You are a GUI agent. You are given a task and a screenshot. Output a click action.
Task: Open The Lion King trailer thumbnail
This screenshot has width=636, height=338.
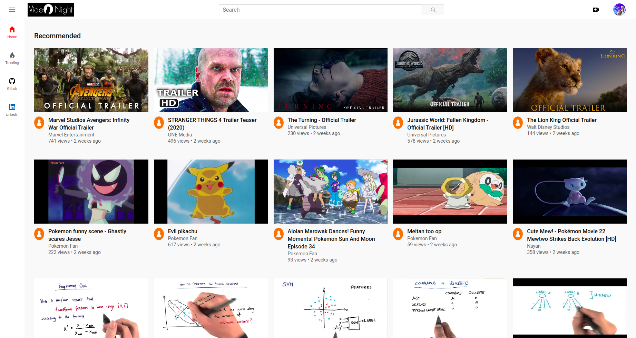[570, 80]
